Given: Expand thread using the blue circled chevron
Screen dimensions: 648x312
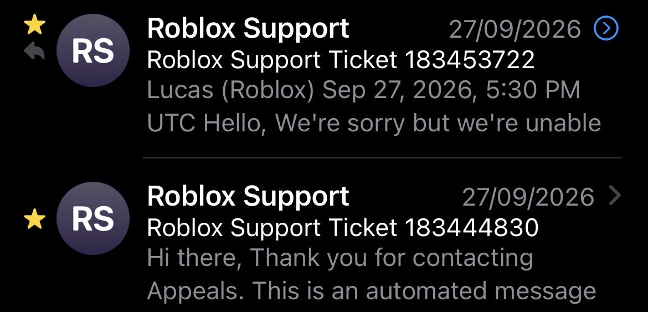Looking at the screenshot, I should [x=606, y=29].
